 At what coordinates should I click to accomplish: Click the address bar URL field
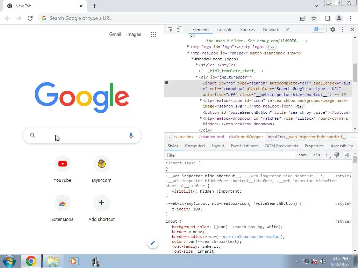pos(169,18)
